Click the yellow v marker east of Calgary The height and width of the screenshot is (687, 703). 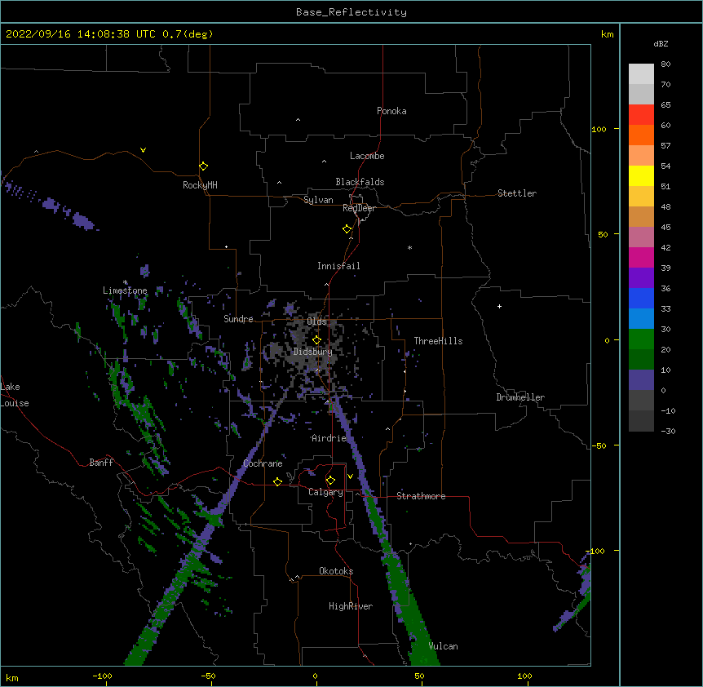click(x=350, y=476)
